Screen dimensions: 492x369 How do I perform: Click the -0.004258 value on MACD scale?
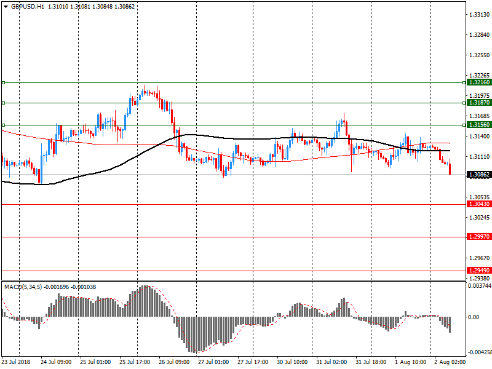click(x=479, y=353)
